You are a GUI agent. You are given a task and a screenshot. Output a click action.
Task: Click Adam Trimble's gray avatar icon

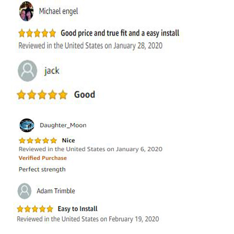(24, 191)
